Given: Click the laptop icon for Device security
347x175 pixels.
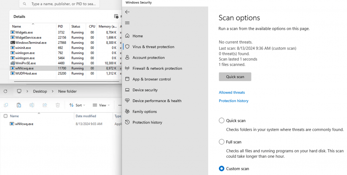Looking at the screenshot, I should coord(127,90).
